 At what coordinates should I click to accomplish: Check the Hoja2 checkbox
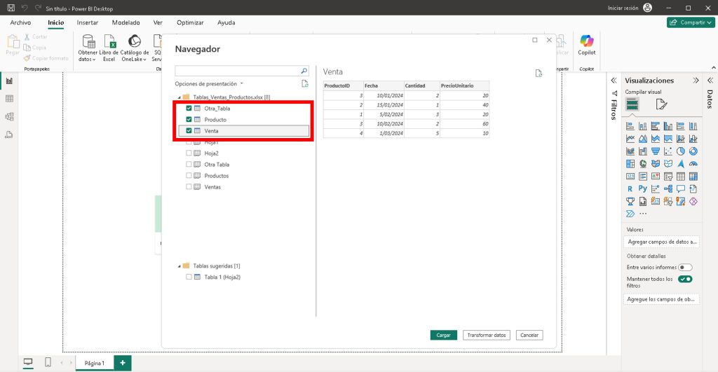(x=189, y=153)
